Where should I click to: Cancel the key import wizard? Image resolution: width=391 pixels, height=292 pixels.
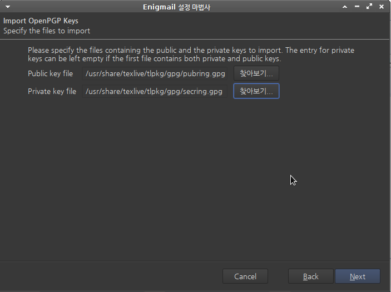point(245,276)
